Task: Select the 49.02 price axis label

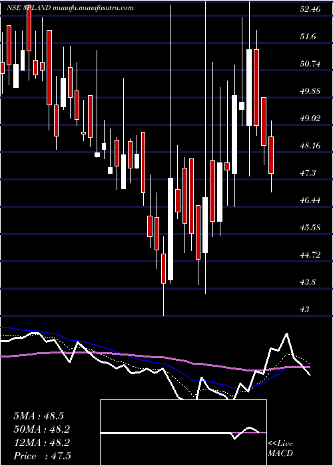Action: (310, 118)
